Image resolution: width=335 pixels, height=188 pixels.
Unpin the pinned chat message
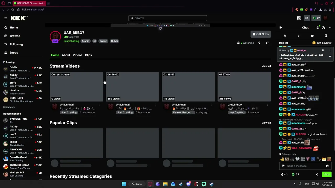323,50
